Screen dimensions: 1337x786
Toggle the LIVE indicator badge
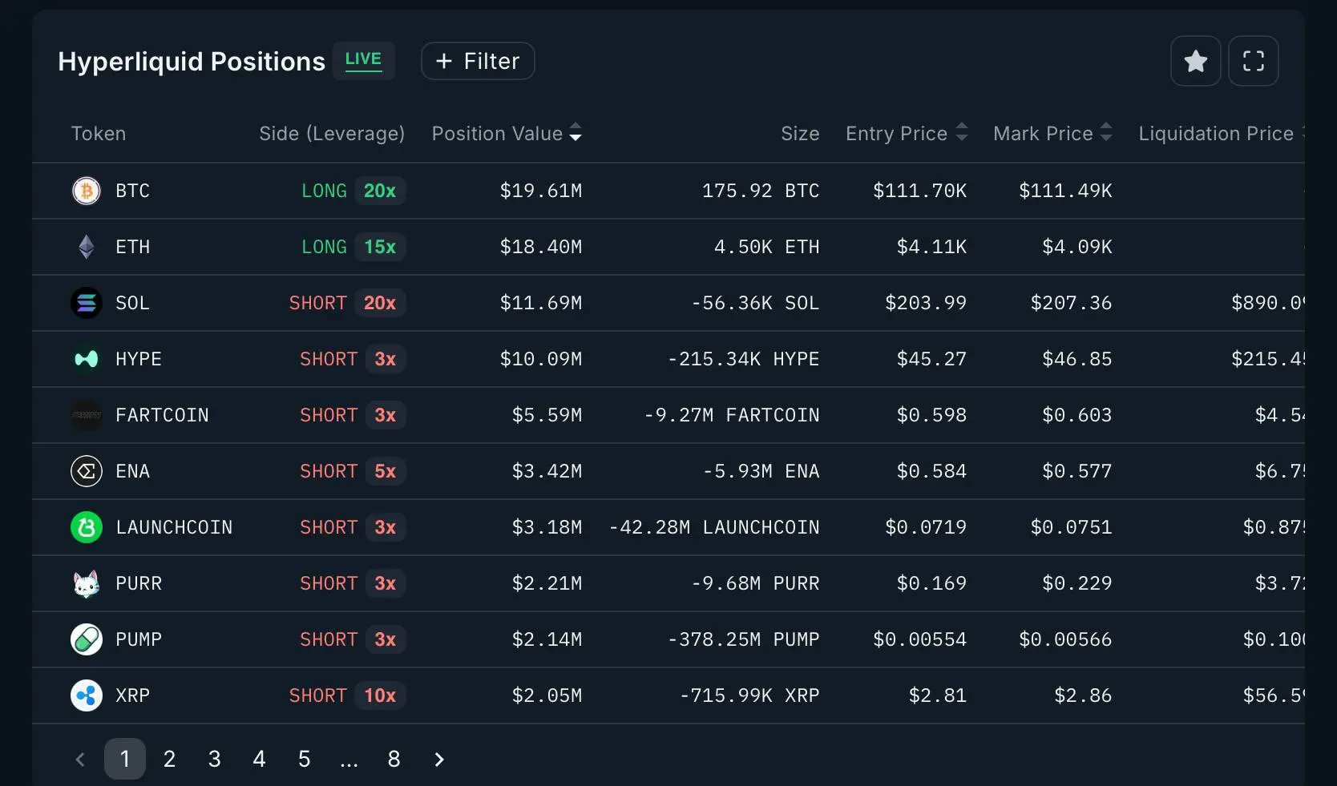click(x=363, y=60)
